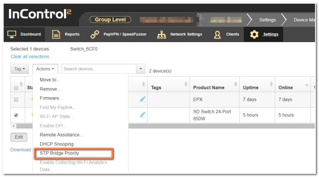319x177 pixels.
Task: Click the Switch_6CF0 selected device name
Action: pos(84,49)
